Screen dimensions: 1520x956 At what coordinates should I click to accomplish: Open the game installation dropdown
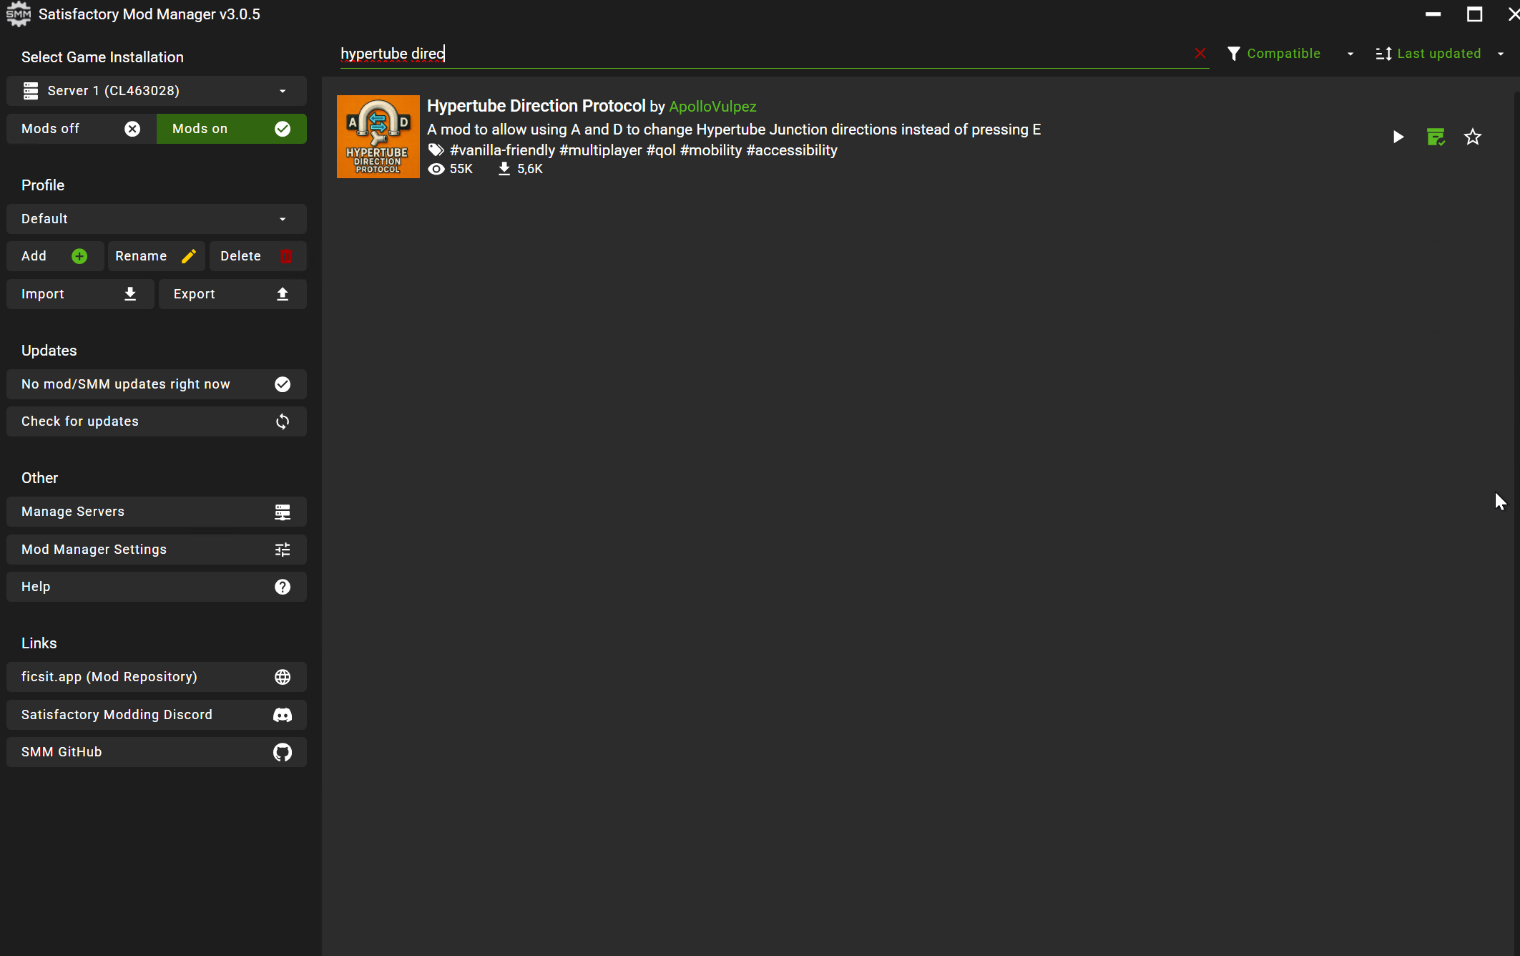point(156,91)
